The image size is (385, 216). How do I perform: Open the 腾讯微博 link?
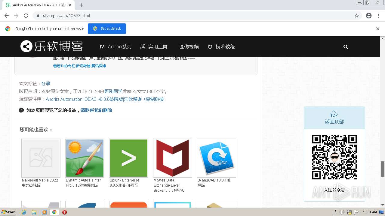99,66
